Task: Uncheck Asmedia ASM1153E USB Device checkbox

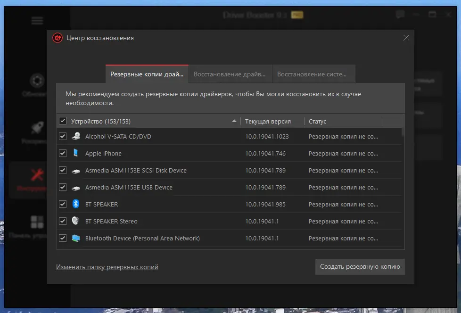Action: 63,187
